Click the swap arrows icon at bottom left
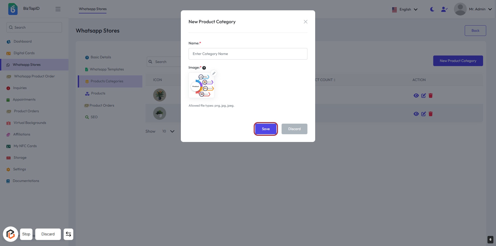The width and height of the screenshot is (496, 246). [68, 234]
